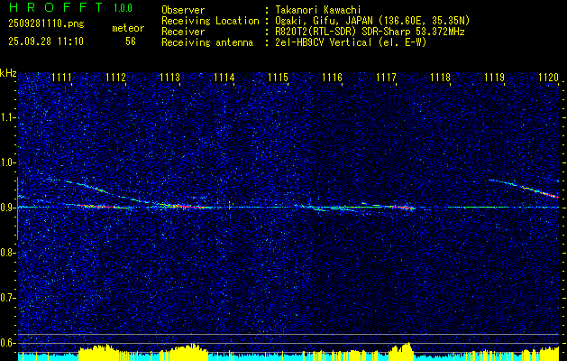
Task: Click the 0.7 kHz axis label
Action: tap(6, 298)
